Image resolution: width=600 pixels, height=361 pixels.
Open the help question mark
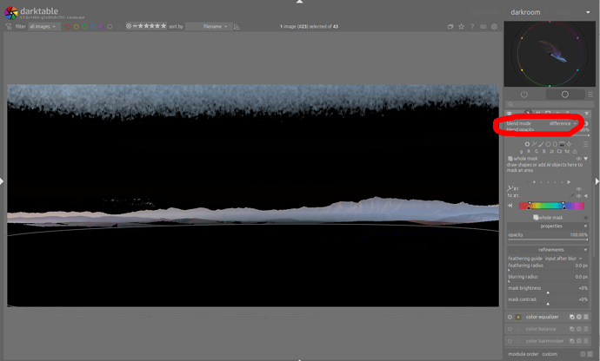[472, 26]
